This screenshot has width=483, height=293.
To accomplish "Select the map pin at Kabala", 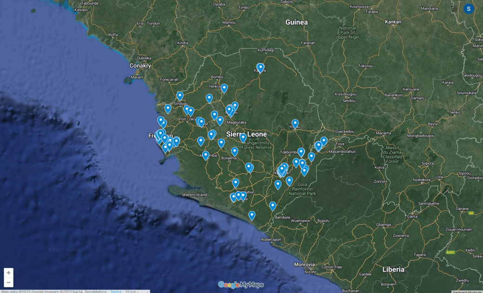I will (261, 68).
